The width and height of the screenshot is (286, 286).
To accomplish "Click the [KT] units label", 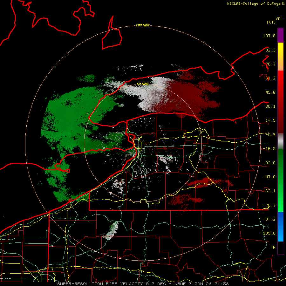I will tap(271, 22).
